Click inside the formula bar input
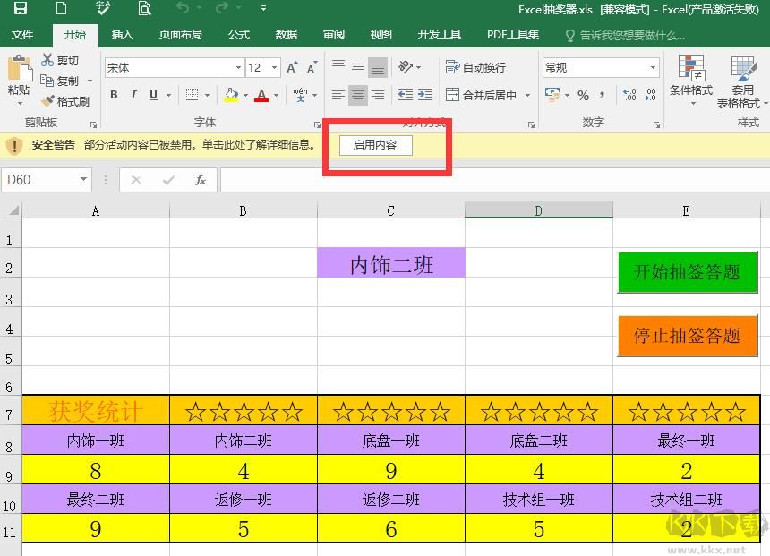 tap(492, 180)
